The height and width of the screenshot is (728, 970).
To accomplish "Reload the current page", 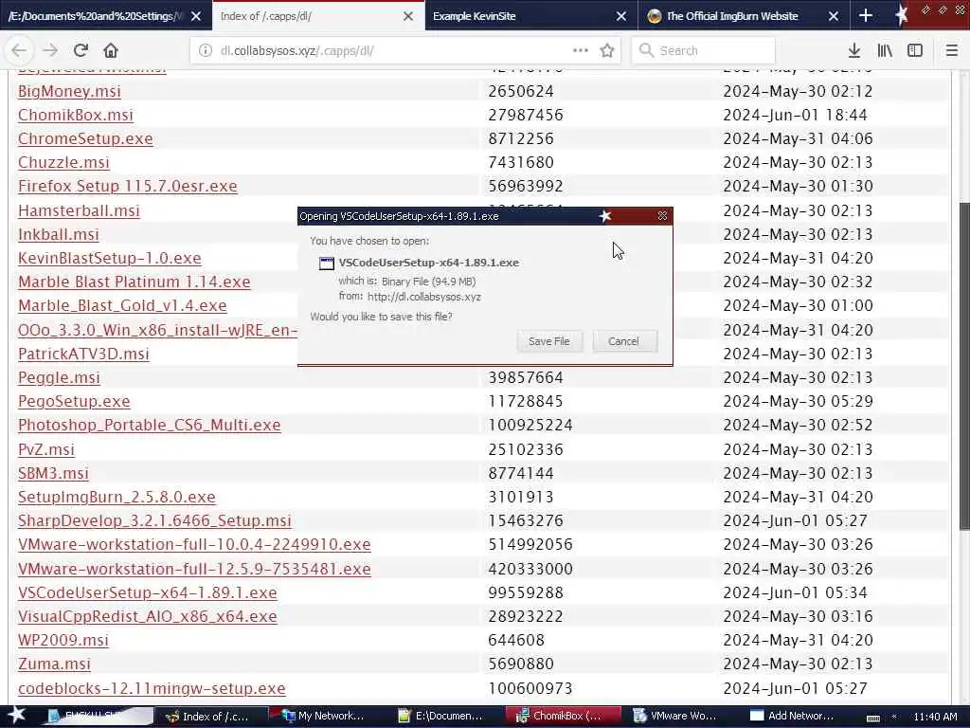I will pyautogui.click(x=81, y=50).
